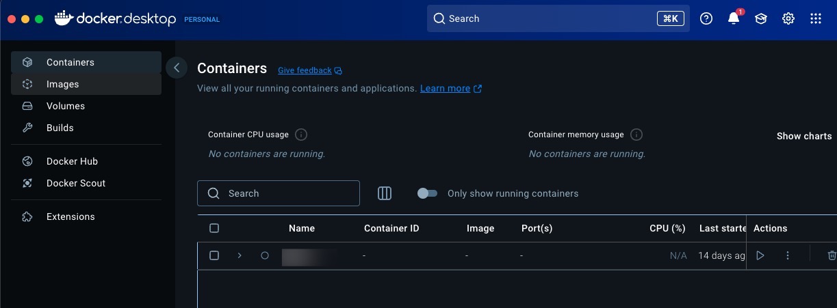Viewport: 837px width, 308px height.
Task: Focus the containers Search field
Action: 279,193
